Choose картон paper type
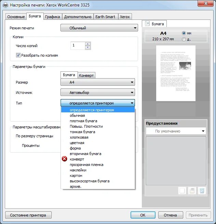 pyautogui.click(x=98, y=176)
